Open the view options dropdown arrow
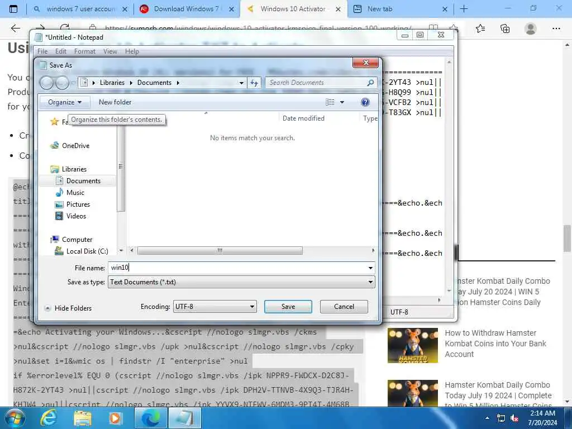 click(x=342, y=102)
